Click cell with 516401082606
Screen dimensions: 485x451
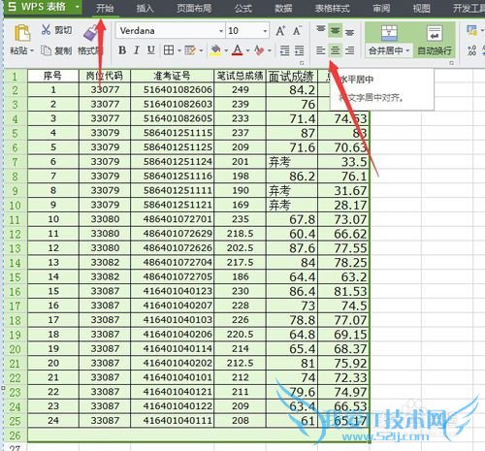[172, 89]
